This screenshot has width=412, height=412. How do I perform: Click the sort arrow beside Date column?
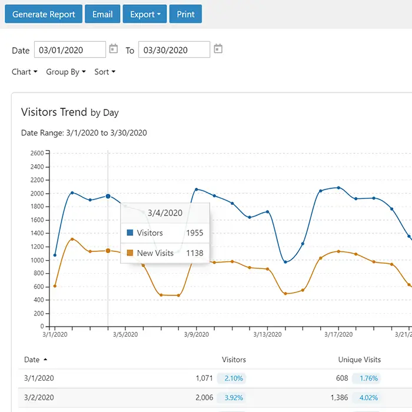coord(46,360)
